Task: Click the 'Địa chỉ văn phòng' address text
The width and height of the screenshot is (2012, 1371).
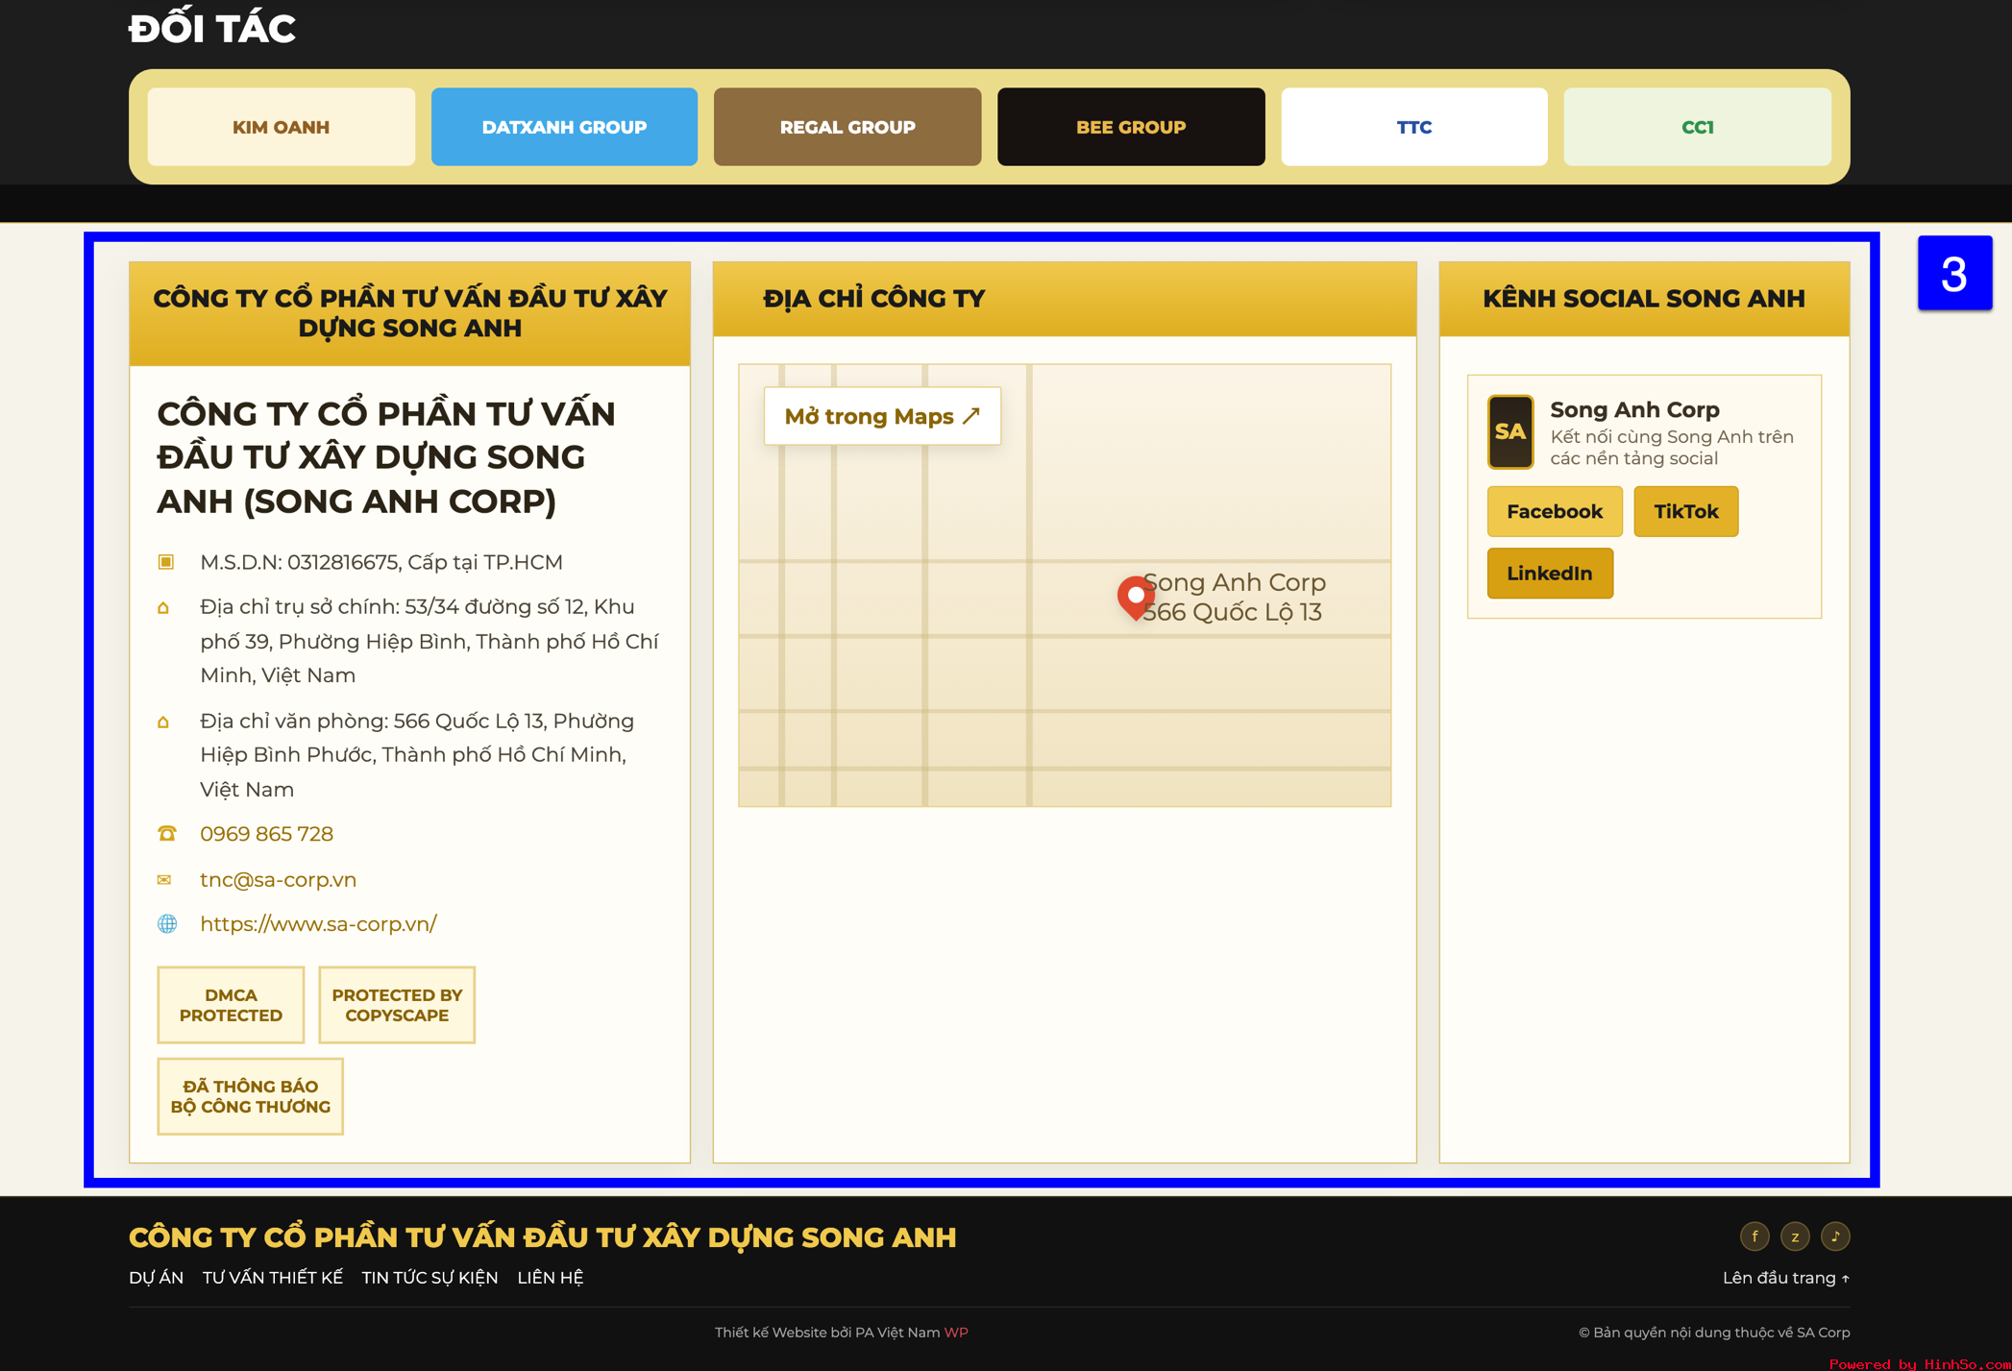Action: (x=417, y=755)
